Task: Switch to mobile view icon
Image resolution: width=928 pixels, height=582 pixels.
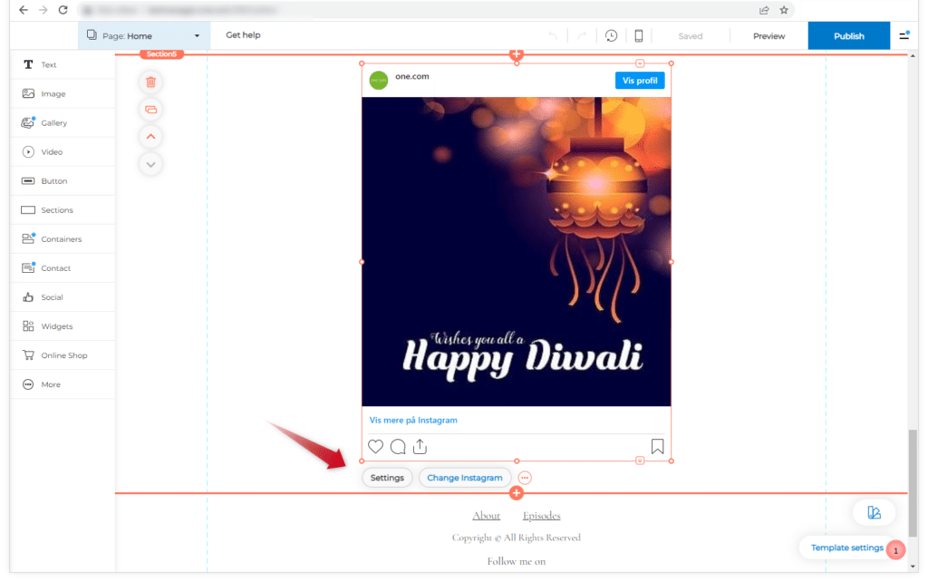Action: 639,36
